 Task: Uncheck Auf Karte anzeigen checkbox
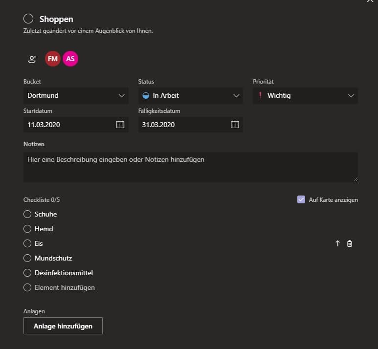point(301,199)
